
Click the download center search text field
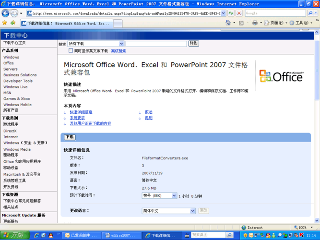click(156, 44)
